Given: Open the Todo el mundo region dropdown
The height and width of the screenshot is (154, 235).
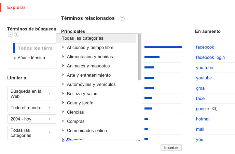Looking at the screenshot, I should tap(31, 108).
